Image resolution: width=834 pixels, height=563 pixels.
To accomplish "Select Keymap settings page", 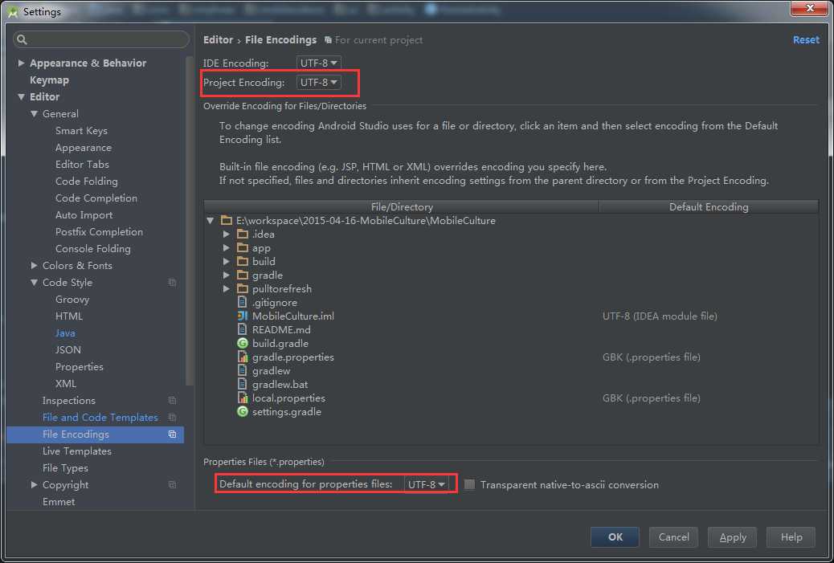I will click(50, 80).
